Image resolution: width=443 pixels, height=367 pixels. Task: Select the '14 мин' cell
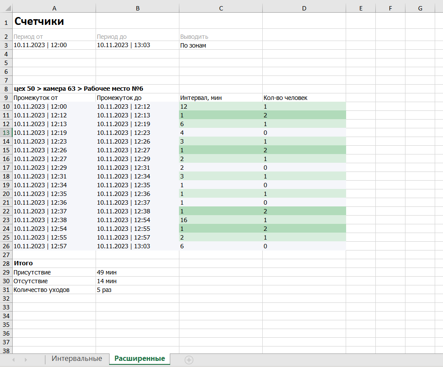pyautogui.click(x=137, y=281)
